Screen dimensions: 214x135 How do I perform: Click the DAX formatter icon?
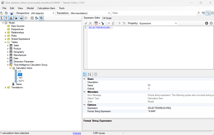click(96, 23)
